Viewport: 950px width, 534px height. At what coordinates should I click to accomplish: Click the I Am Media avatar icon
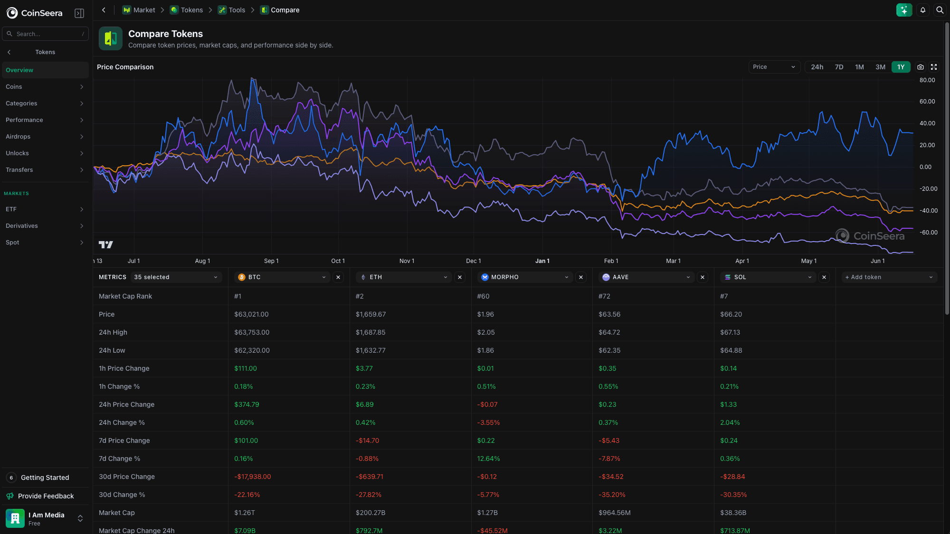(x=15, y=518)
